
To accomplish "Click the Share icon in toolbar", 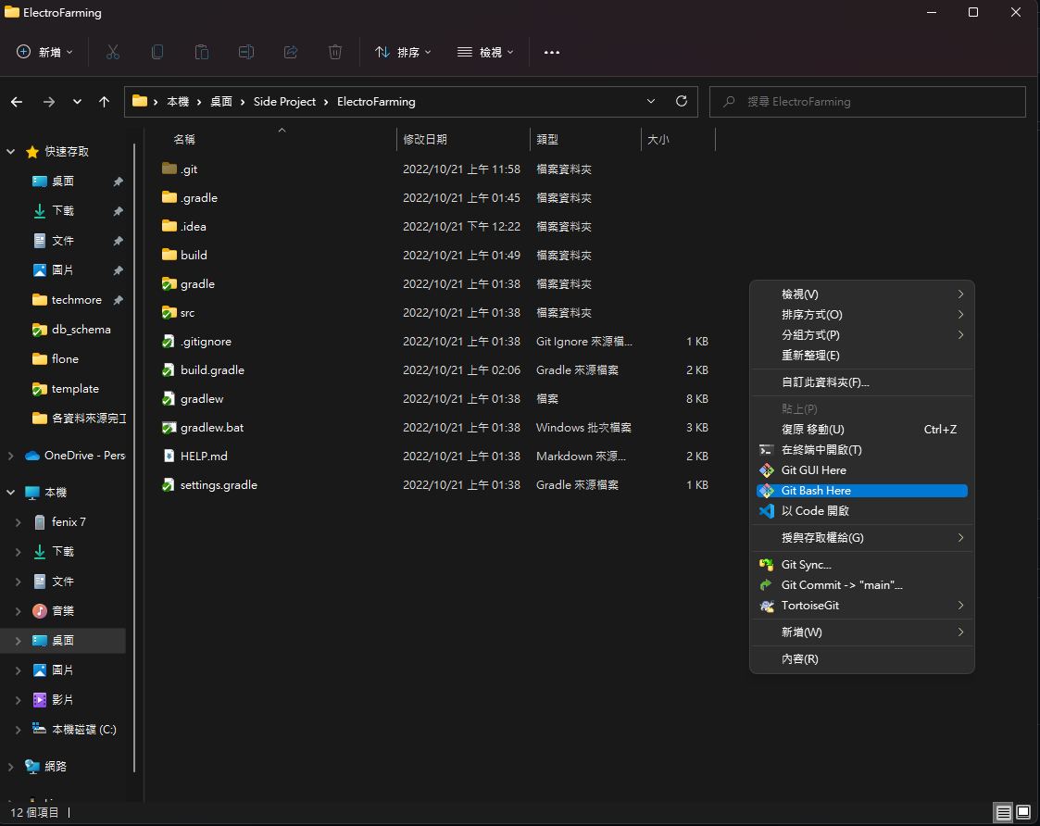I will (291, 52).
